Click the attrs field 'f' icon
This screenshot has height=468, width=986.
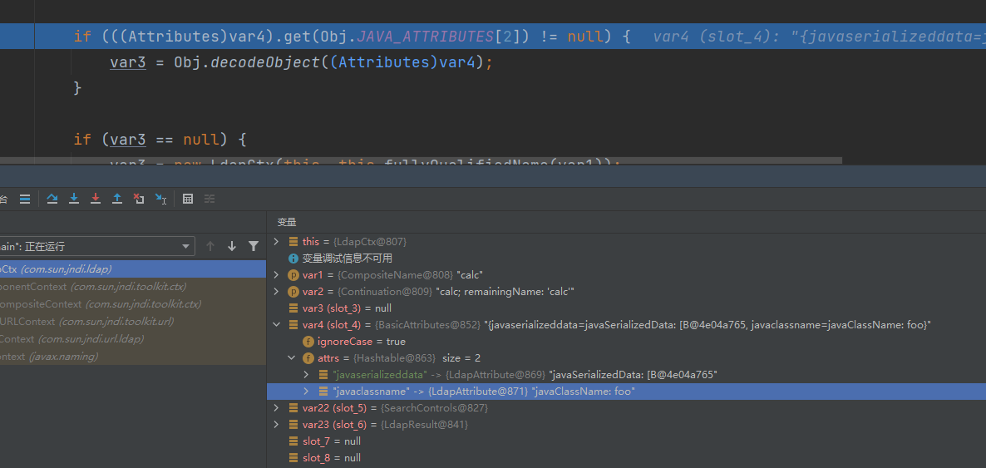pos(308,358)
